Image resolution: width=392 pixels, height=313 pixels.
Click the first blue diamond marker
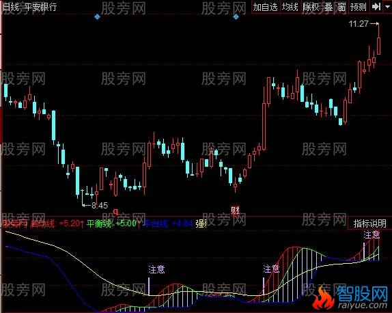coord(97,17)
